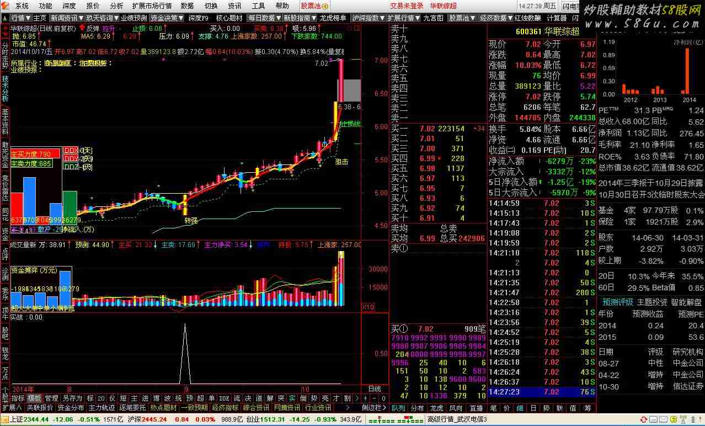Open the 扩展市场行情 menu

[x=152, y=6]
